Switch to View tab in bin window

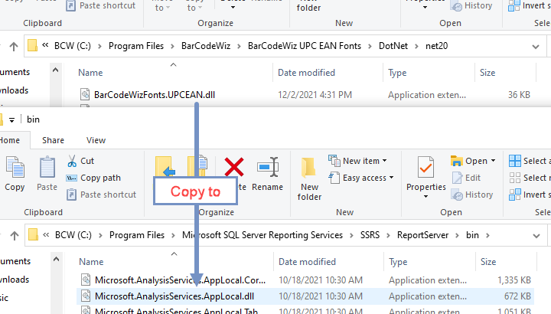click(x=96, y=140)
